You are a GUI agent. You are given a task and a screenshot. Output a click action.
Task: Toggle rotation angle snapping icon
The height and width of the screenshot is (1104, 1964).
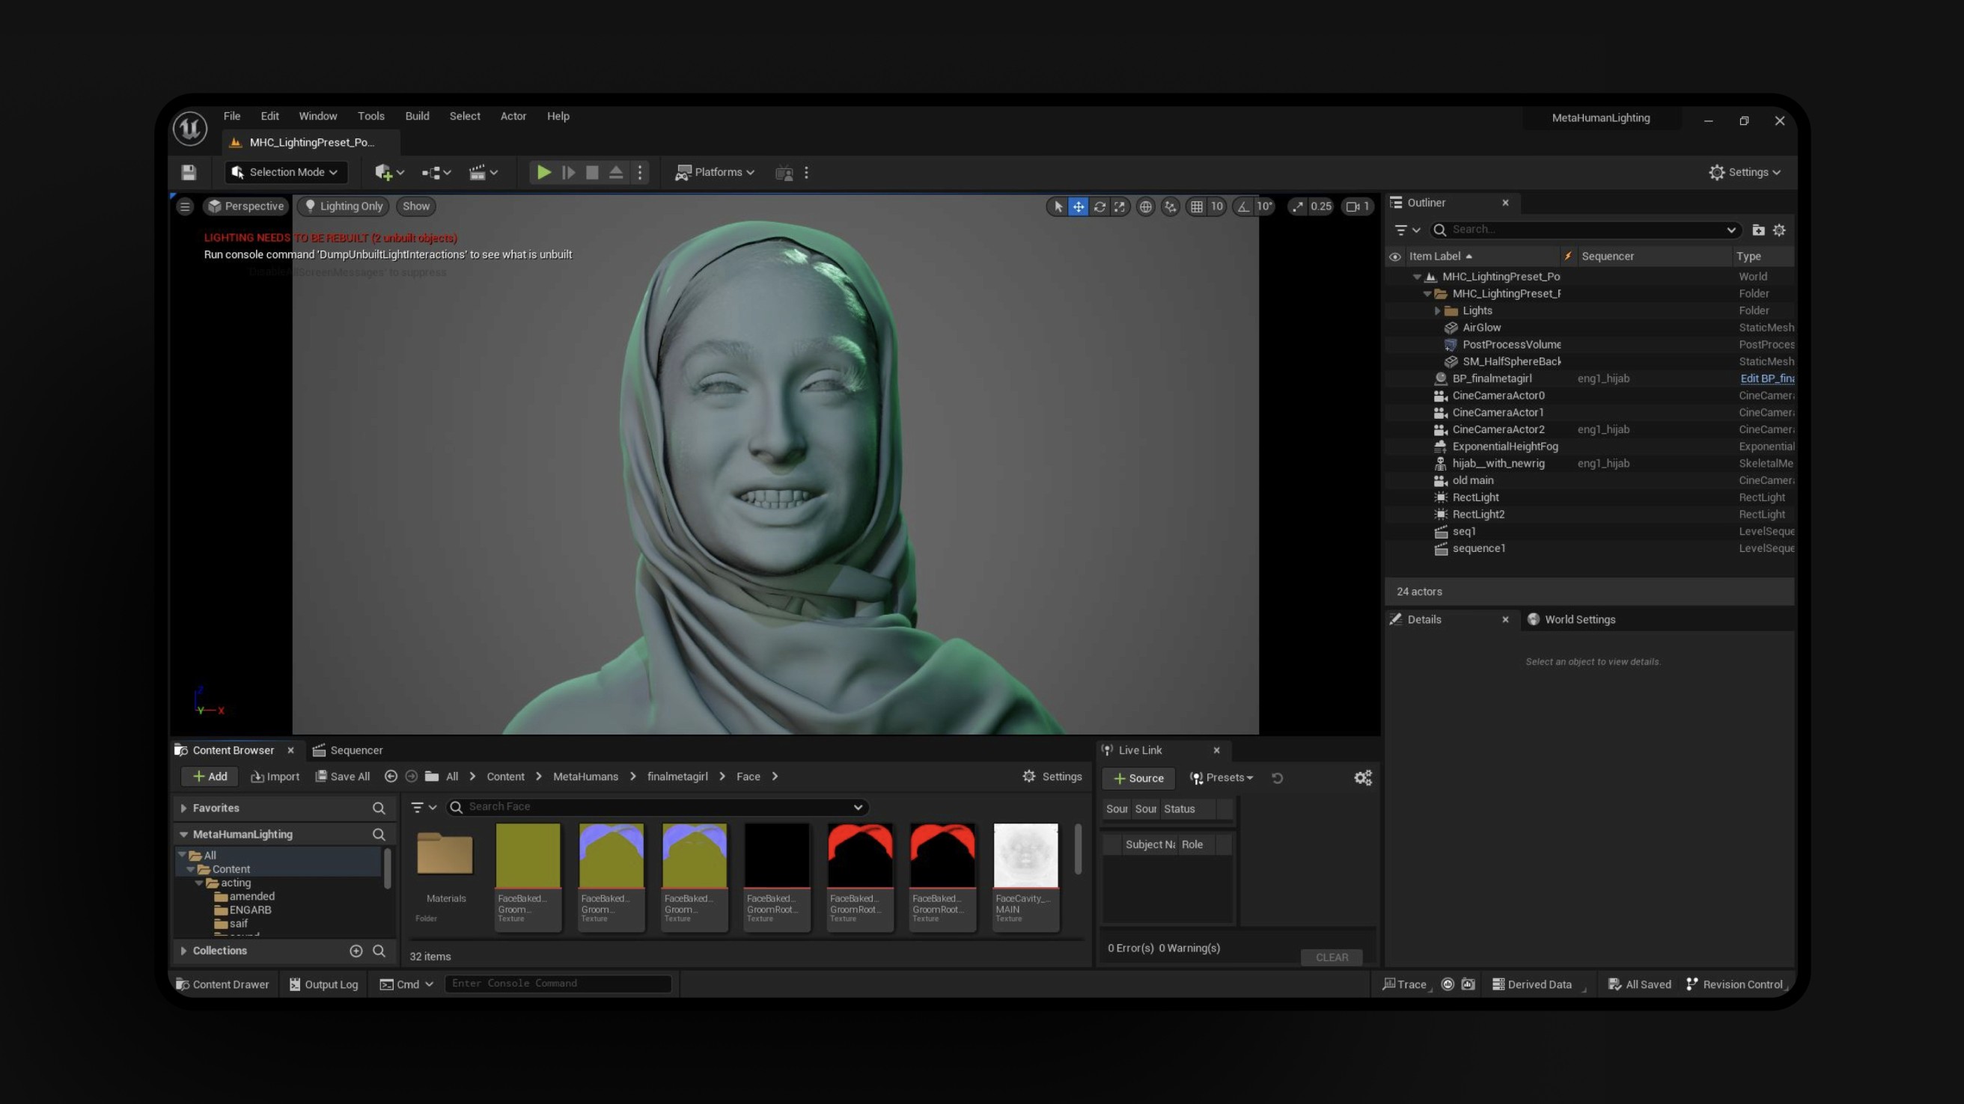[x=1243, y=206]
